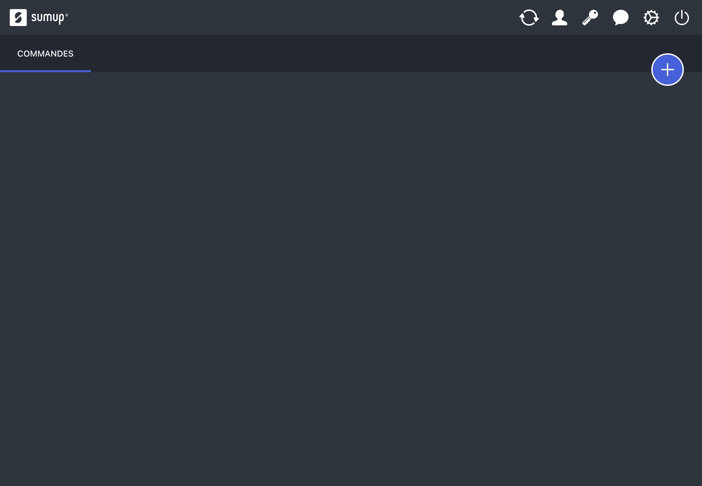This screenshot has width=702, height=486.
Task: Click the blue underline beneath COMMANDES
Action: [45, 71]
